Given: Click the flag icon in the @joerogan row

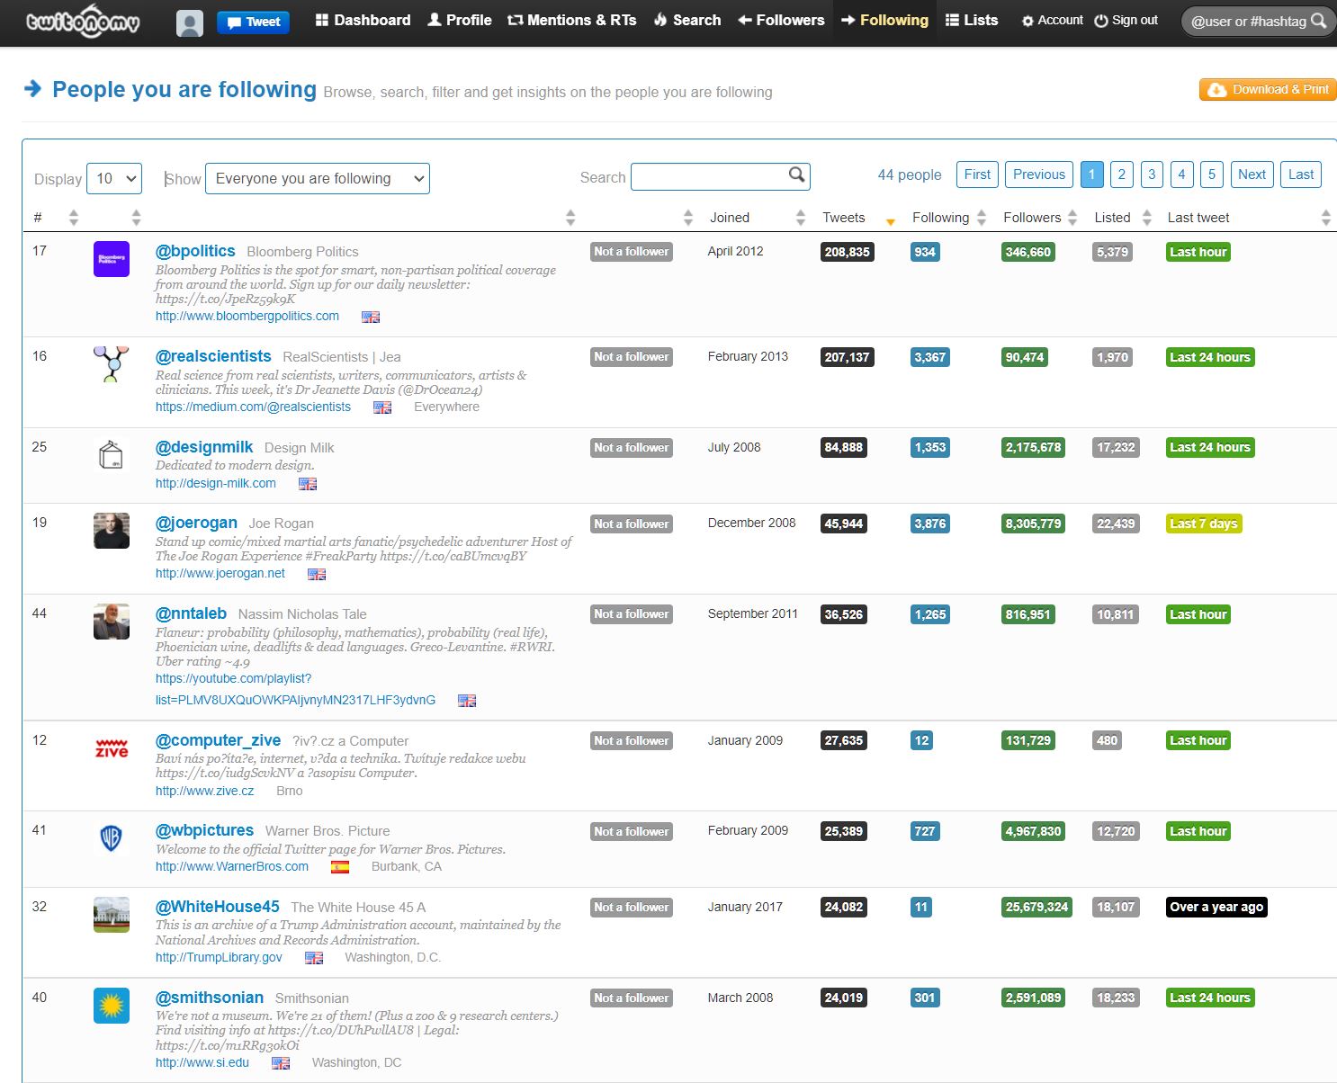Looking at the screenshot, I should (x=317, y=574).
